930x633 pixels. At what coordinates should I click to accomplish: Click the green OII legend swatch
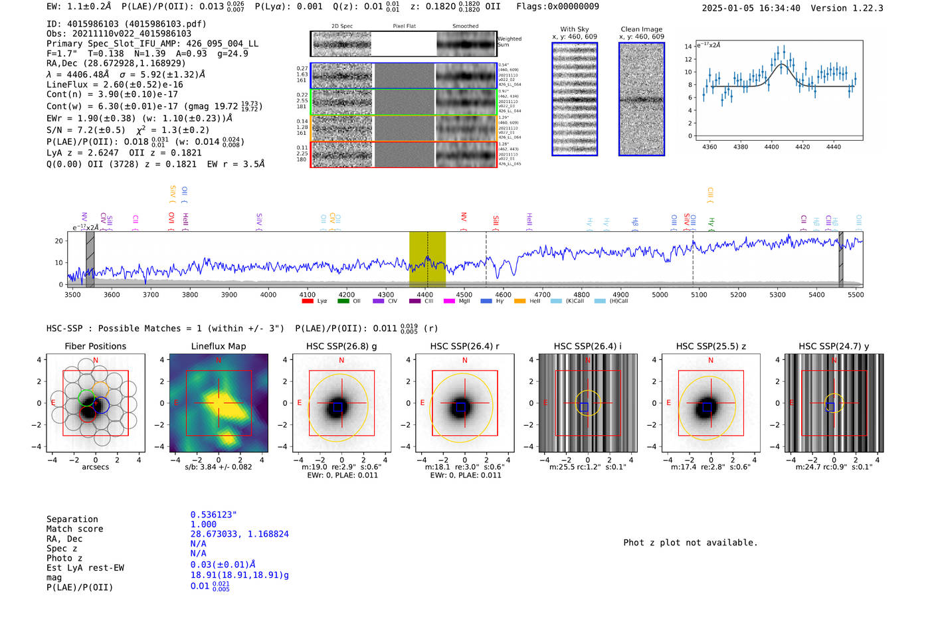tap(343, 301)
